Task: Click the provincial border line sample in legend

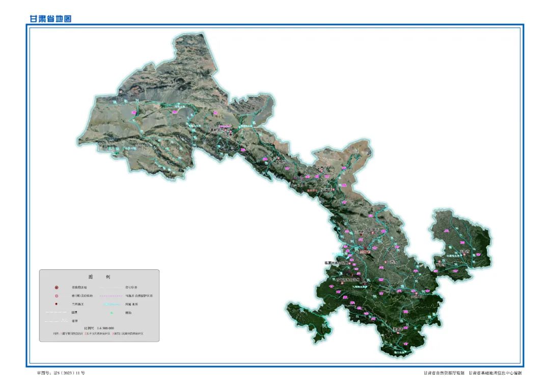Action: (57, 321)
